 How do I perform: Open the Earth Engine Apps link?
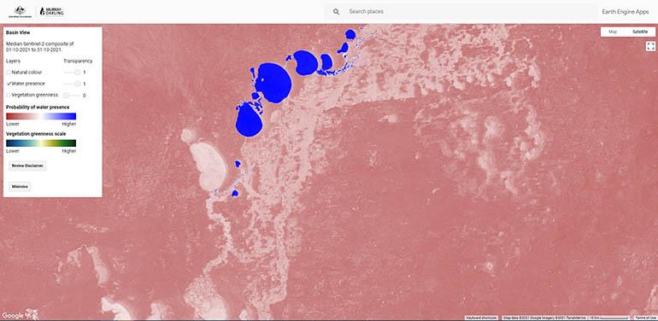pos(626,12)
